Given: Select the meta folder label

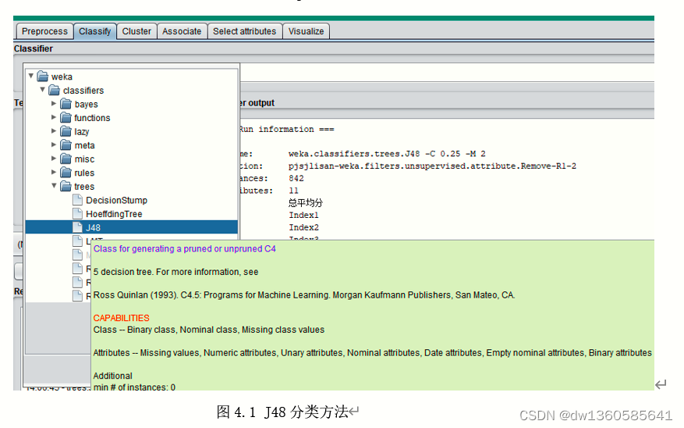Looking at the screenshot, I should click(85, 145).
